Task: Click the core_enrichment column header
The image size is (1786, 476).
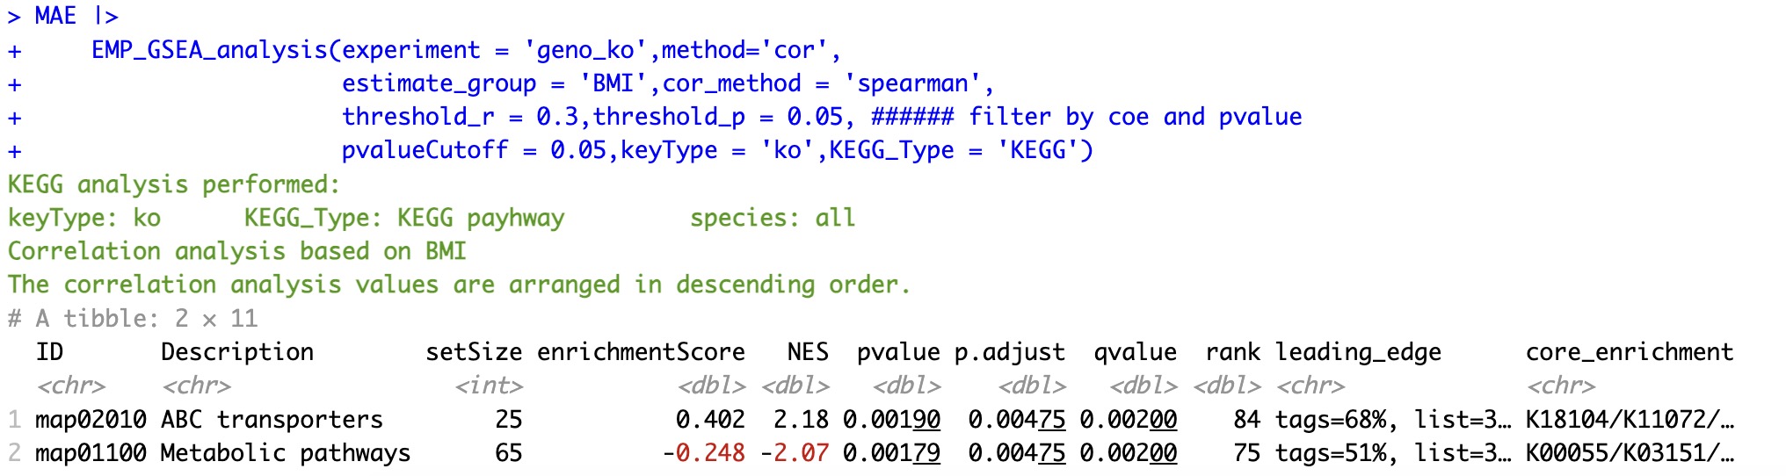Action: coord(1629,352)
